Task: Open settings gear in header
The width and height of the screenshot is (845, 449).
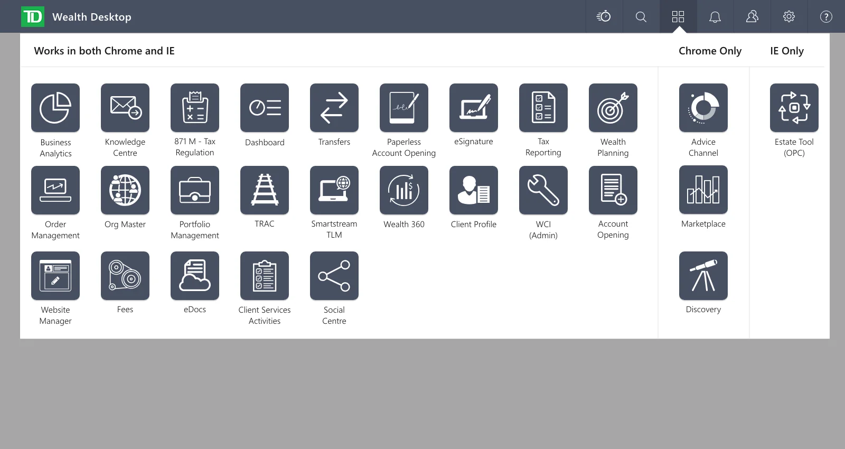Action: [789, 16]
